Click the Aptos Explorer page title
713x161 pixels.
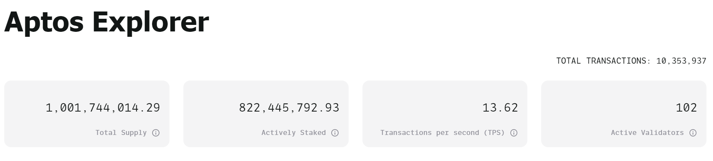[x=106, y=22]
